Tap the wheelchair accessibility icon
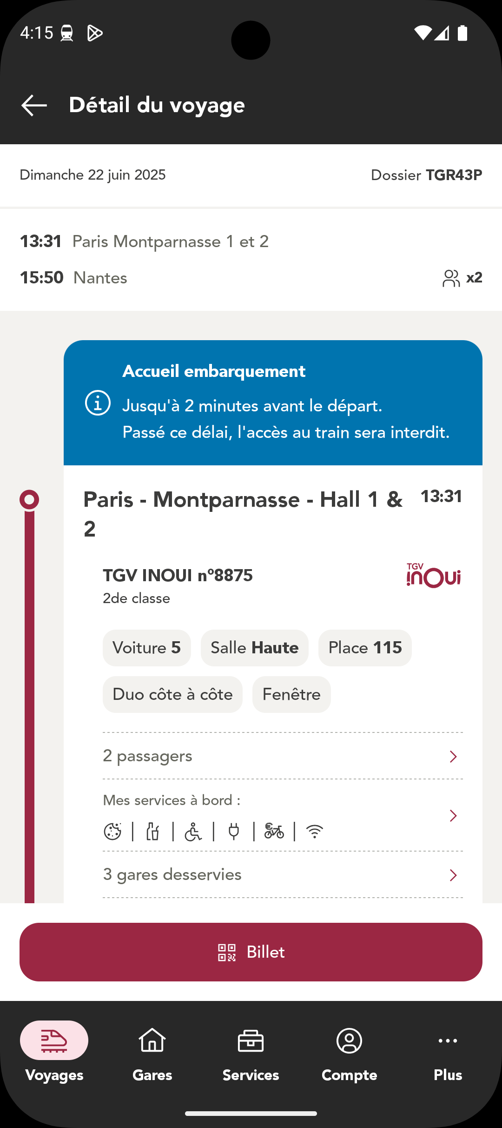The height and width of the screenshot is (1128, 502). pos(193,832)
